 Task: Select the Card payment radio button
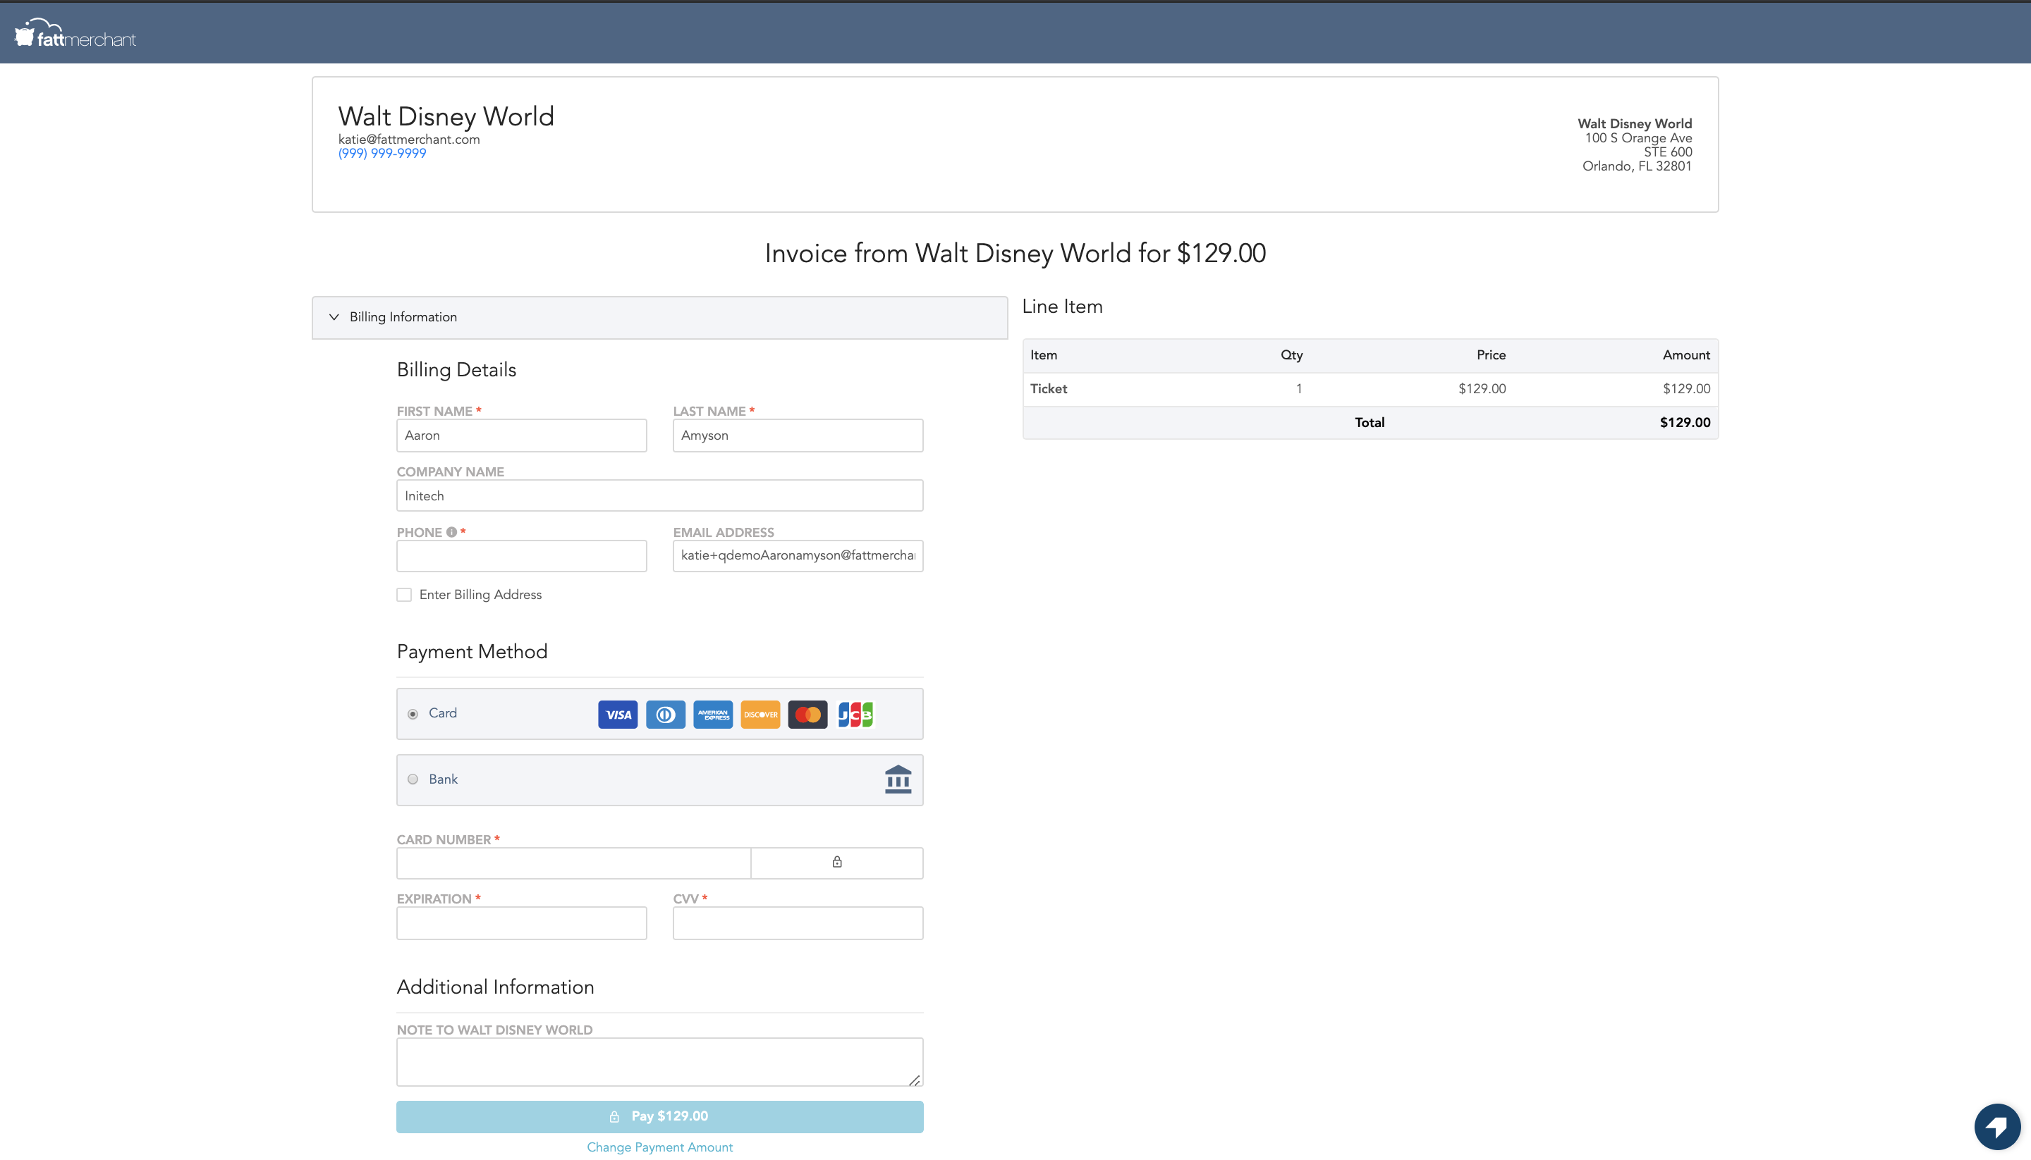[x=413, y=714]
